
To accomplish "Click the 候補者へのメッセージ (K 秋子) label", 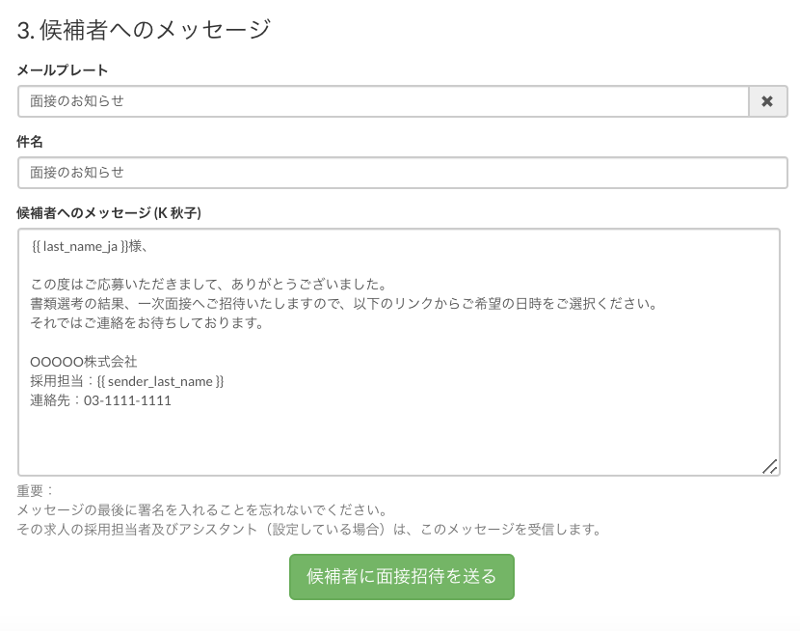I will point(109,212).
